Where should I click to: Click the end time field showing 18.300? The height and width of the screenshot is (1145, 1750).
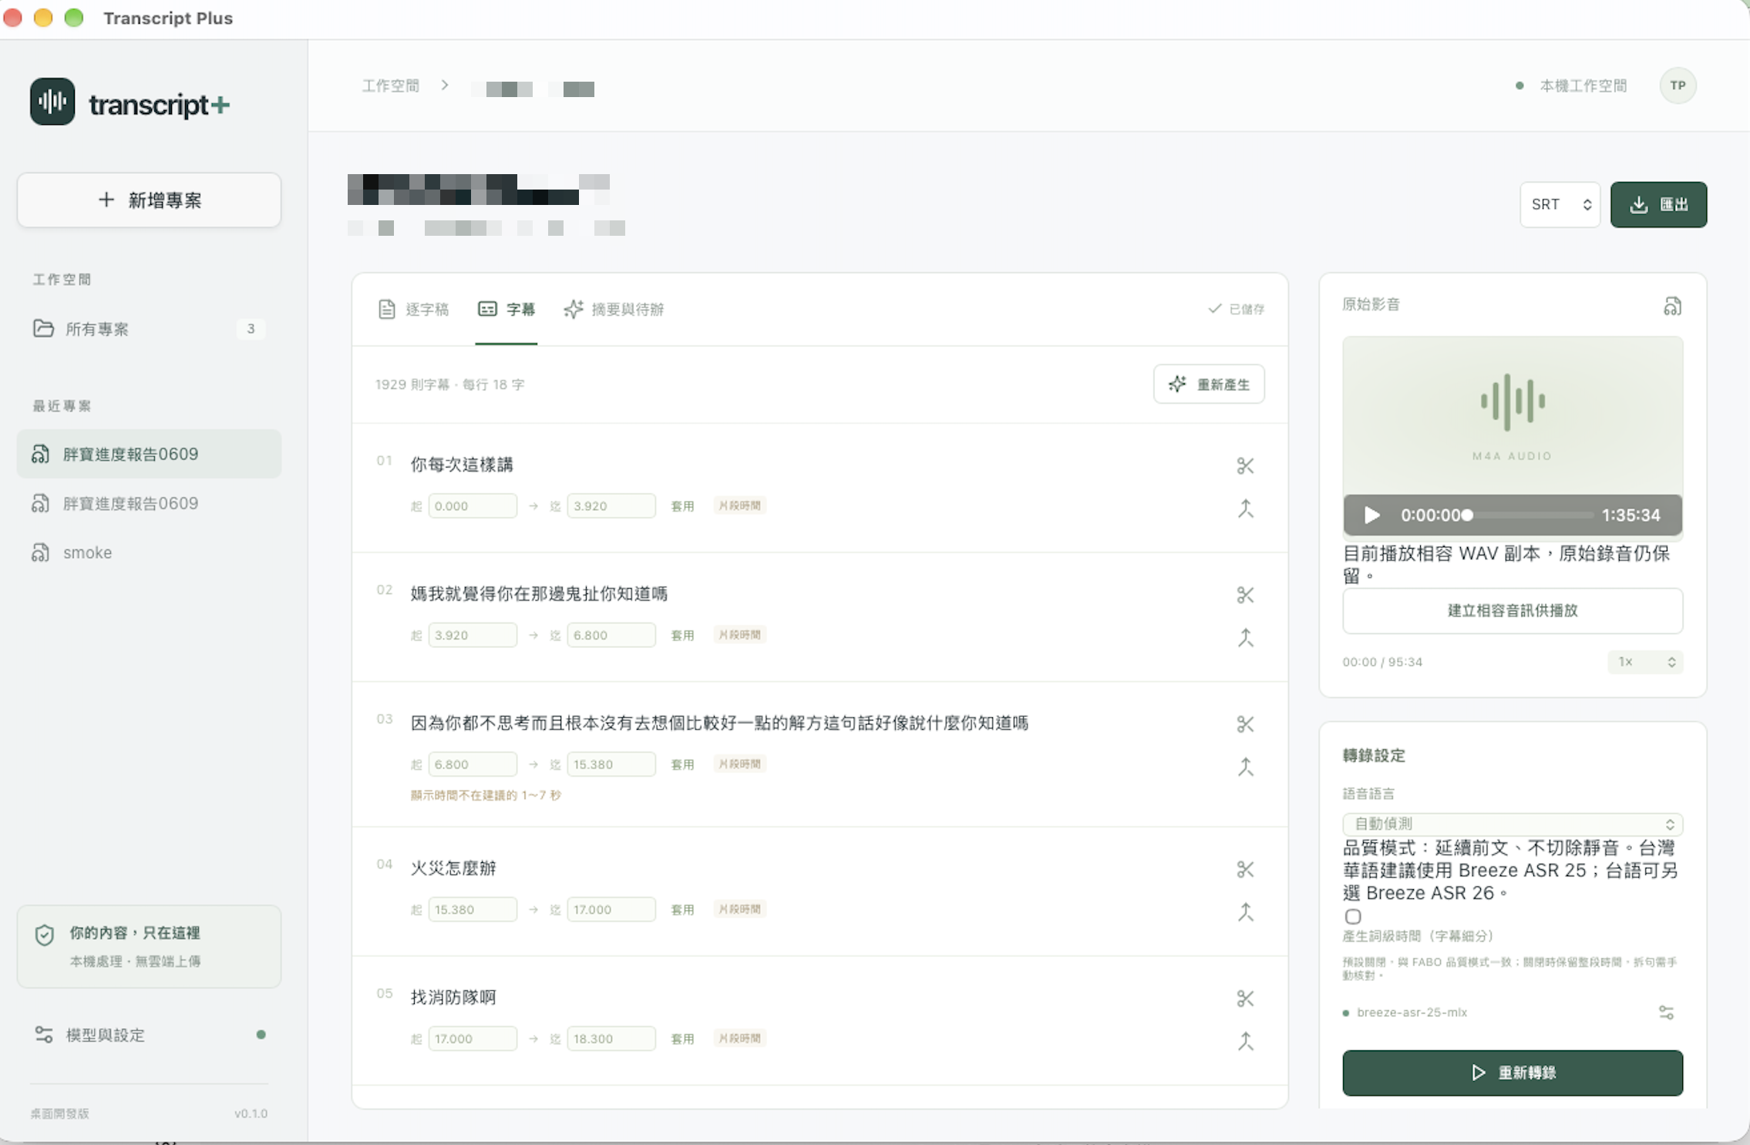point(611,1039)
